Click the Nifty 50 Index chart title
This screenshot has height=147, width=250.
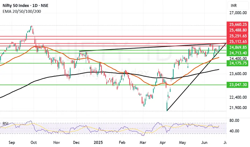point(25,6)
